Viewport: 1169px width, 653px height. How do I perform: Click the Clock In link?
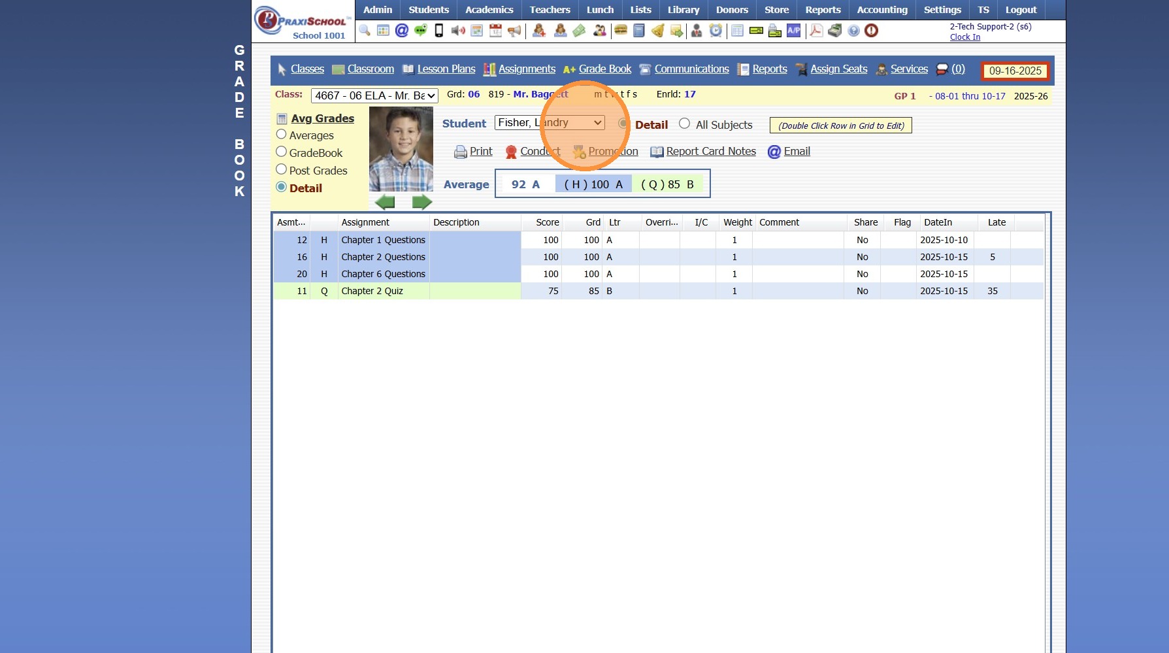964,37
